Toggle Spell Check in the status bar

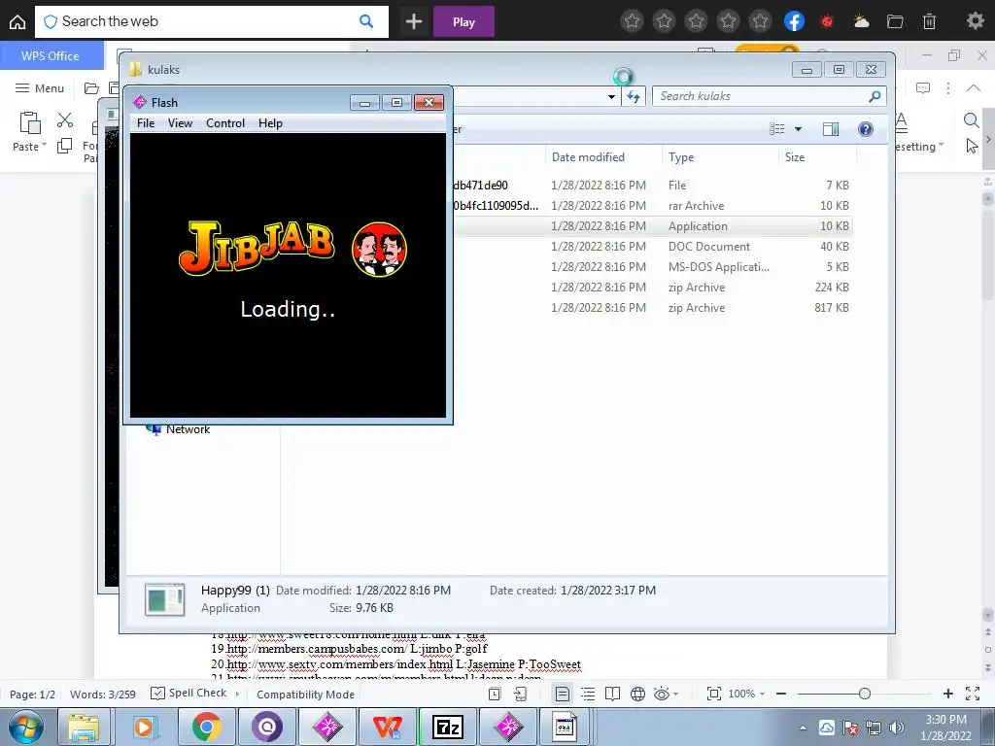[x=189, y=694]
